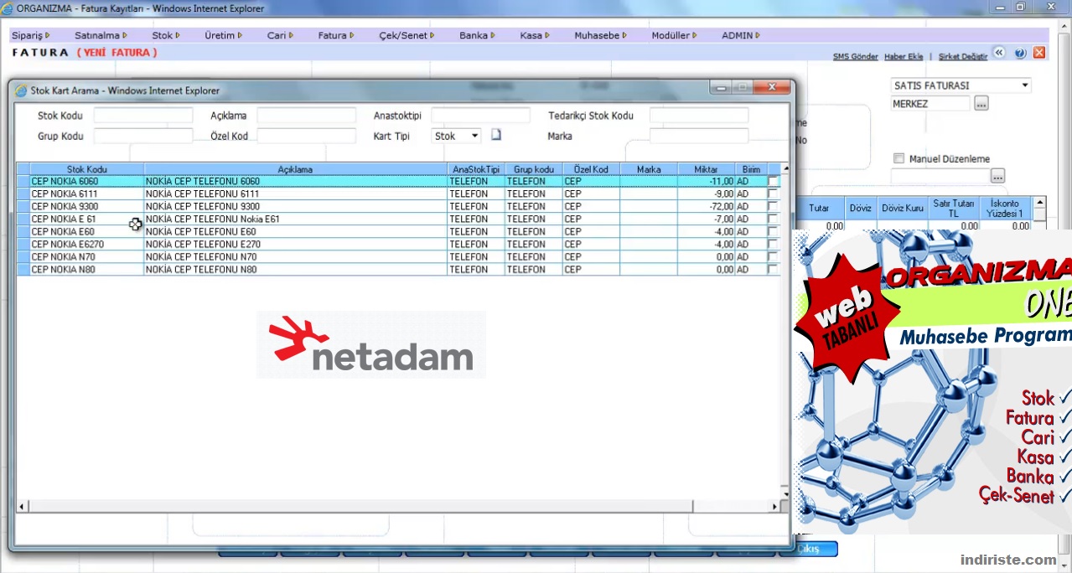Click the Stok Kodu search input field
This screenshot has height=573, width=1072.
143,116
